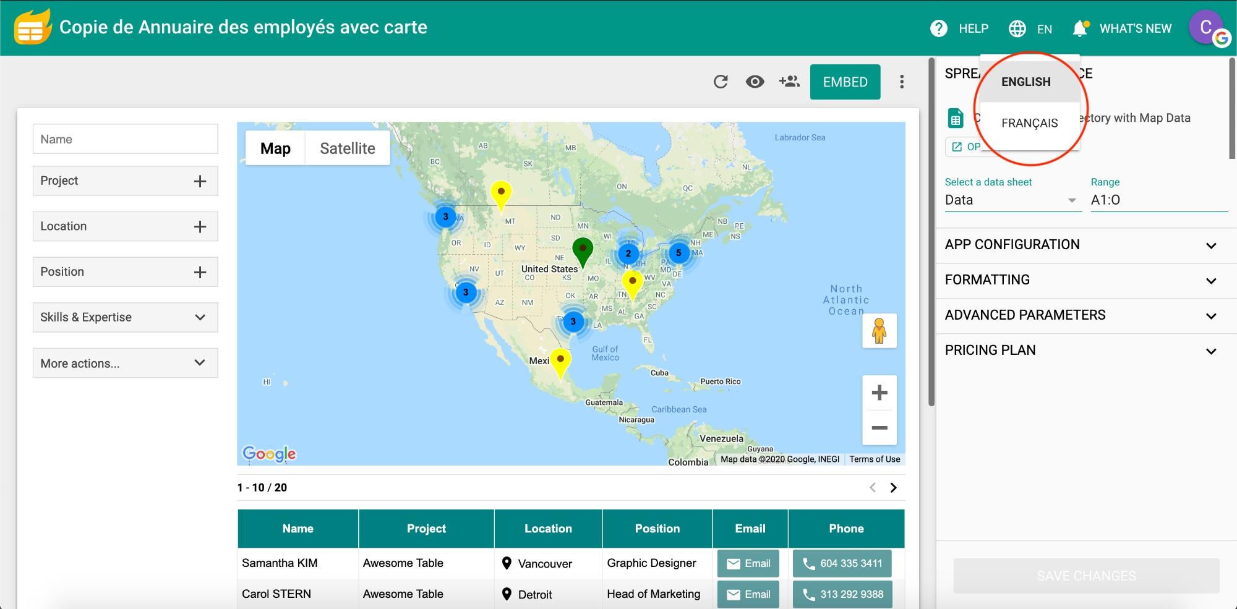Screen dimensions: 1237x609
Task: Go to previous page of results
Action: (873, 487)
